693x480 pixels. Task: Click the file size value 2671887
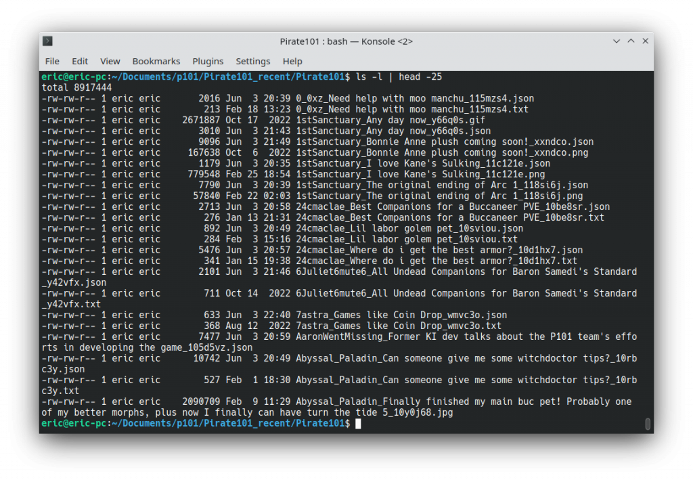[201, 121]
